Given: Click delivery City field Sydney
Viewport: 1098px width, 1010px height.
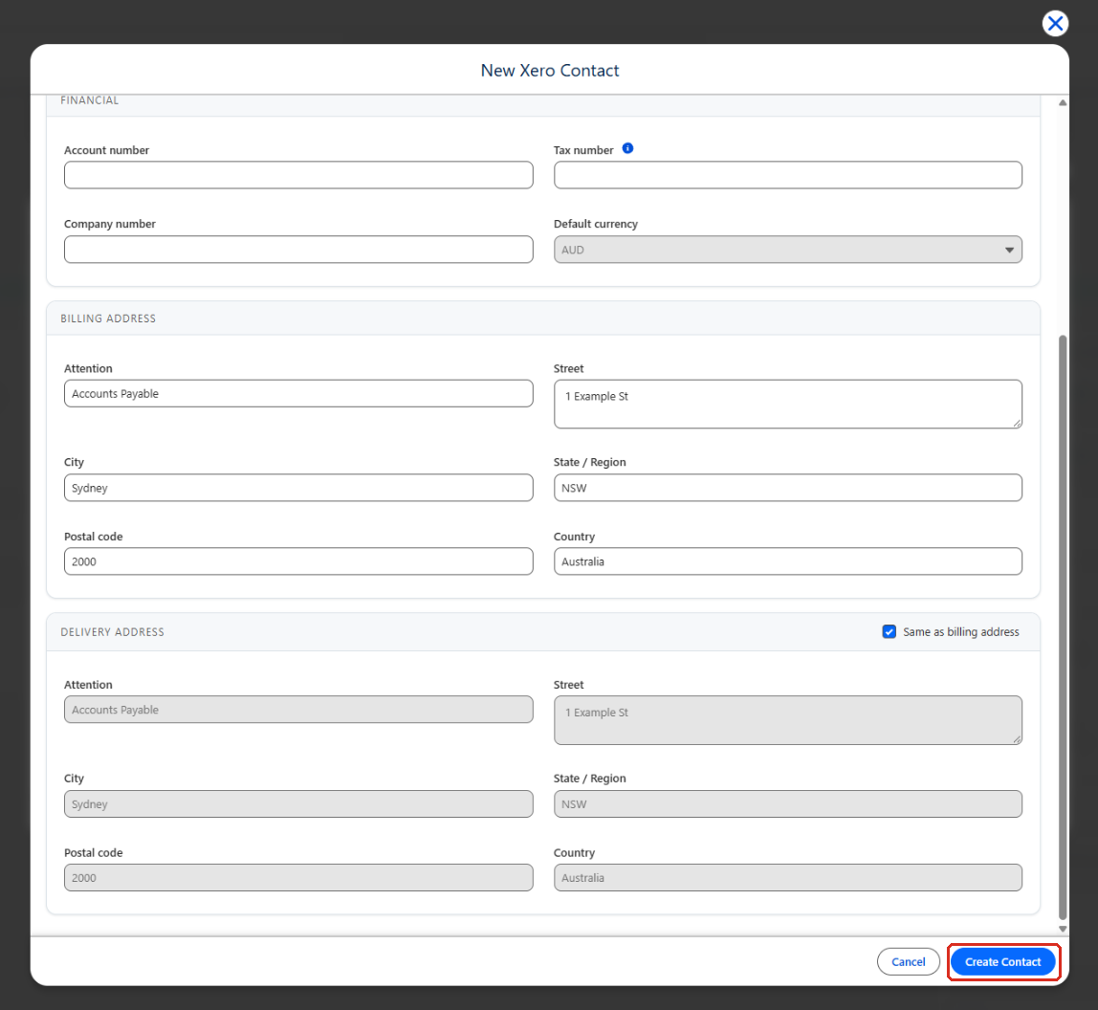Looking at the screenshot, I should pyautogui.click(x=298, y=804).
